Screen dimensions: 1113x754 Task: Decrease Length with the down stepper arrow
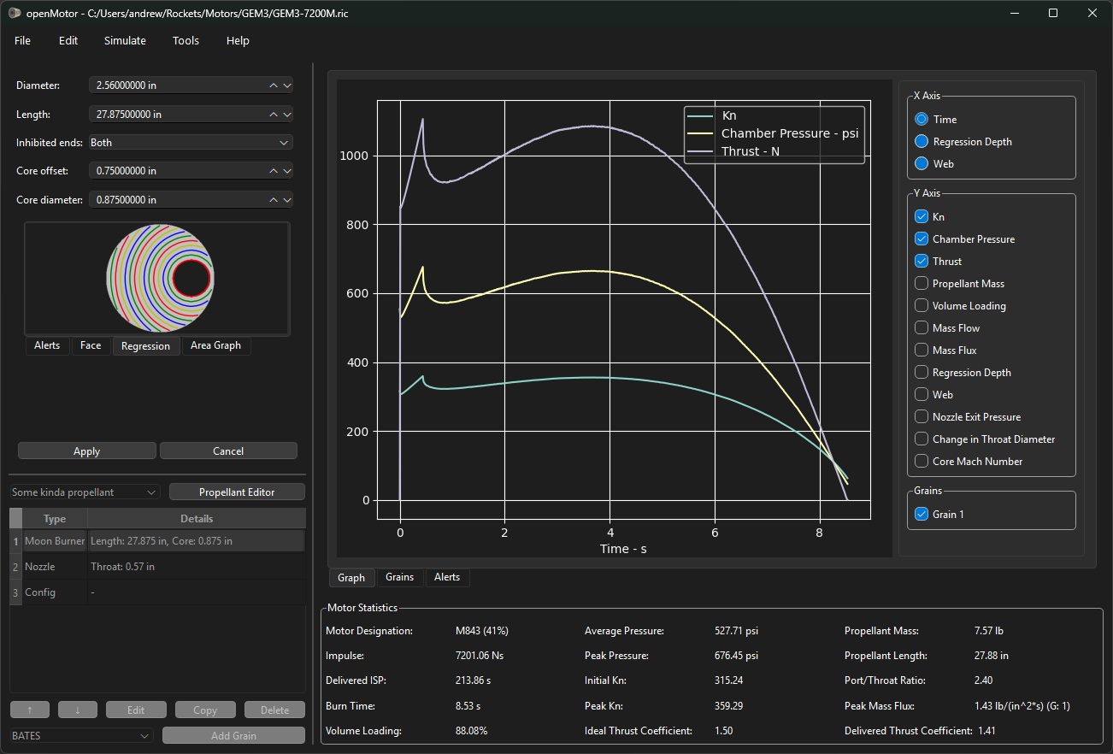(287, 114)
